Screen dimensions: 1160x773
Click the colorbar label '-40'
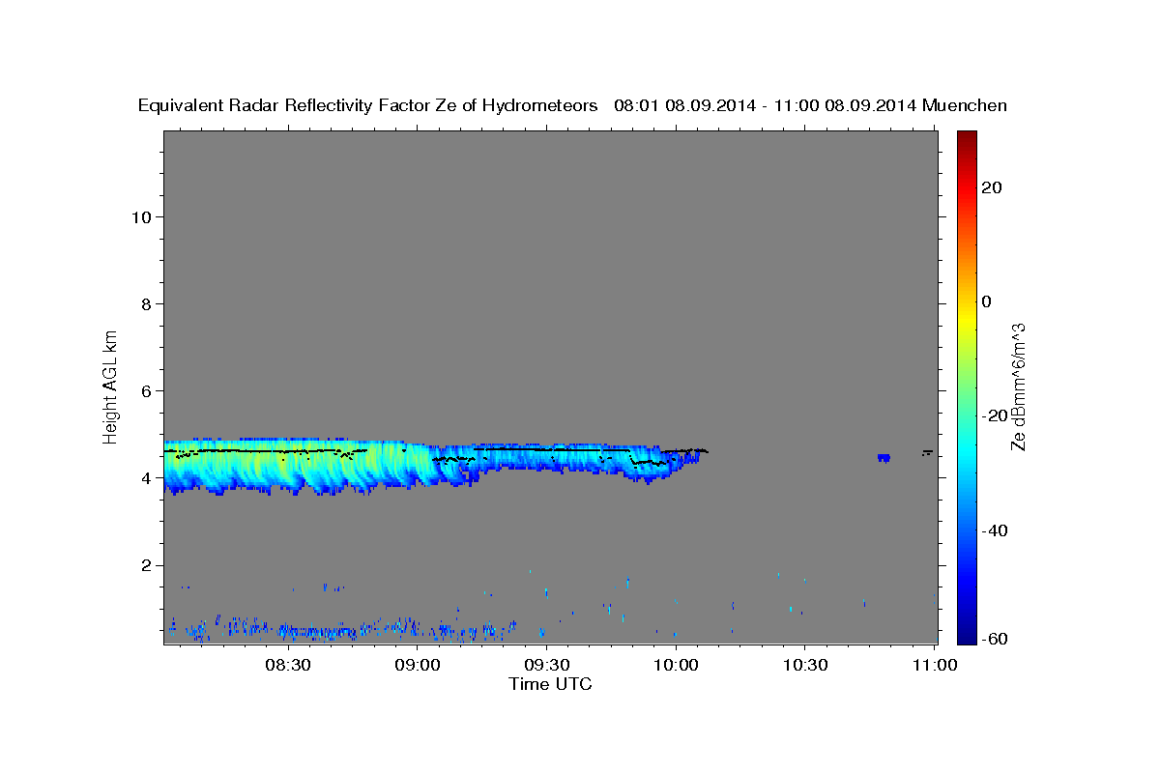[994, 530]
